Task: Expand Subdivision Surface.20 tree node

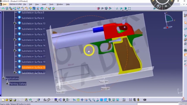Action: (15, 72)
